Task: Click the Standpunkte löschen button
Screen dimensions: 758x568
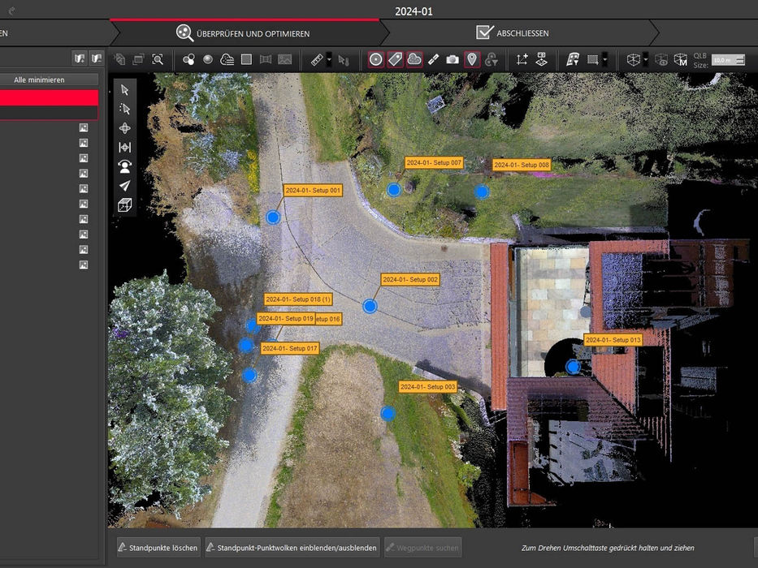Action: 158,548
